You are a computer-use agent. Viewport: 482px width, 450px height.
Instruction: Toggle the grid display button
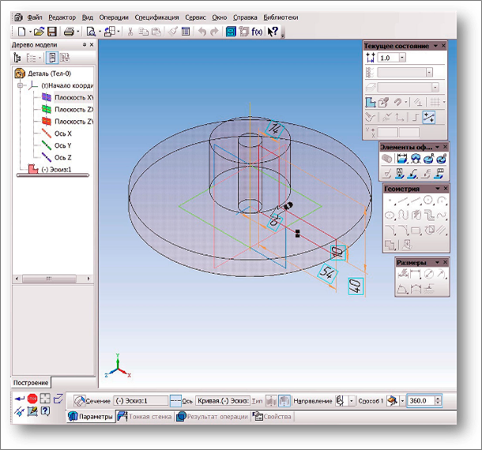(435, 102)
